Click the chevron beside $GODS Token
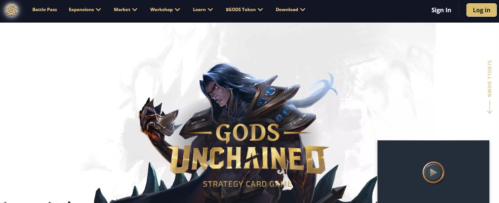Screen dimensions: 499x203 (260, 10)
